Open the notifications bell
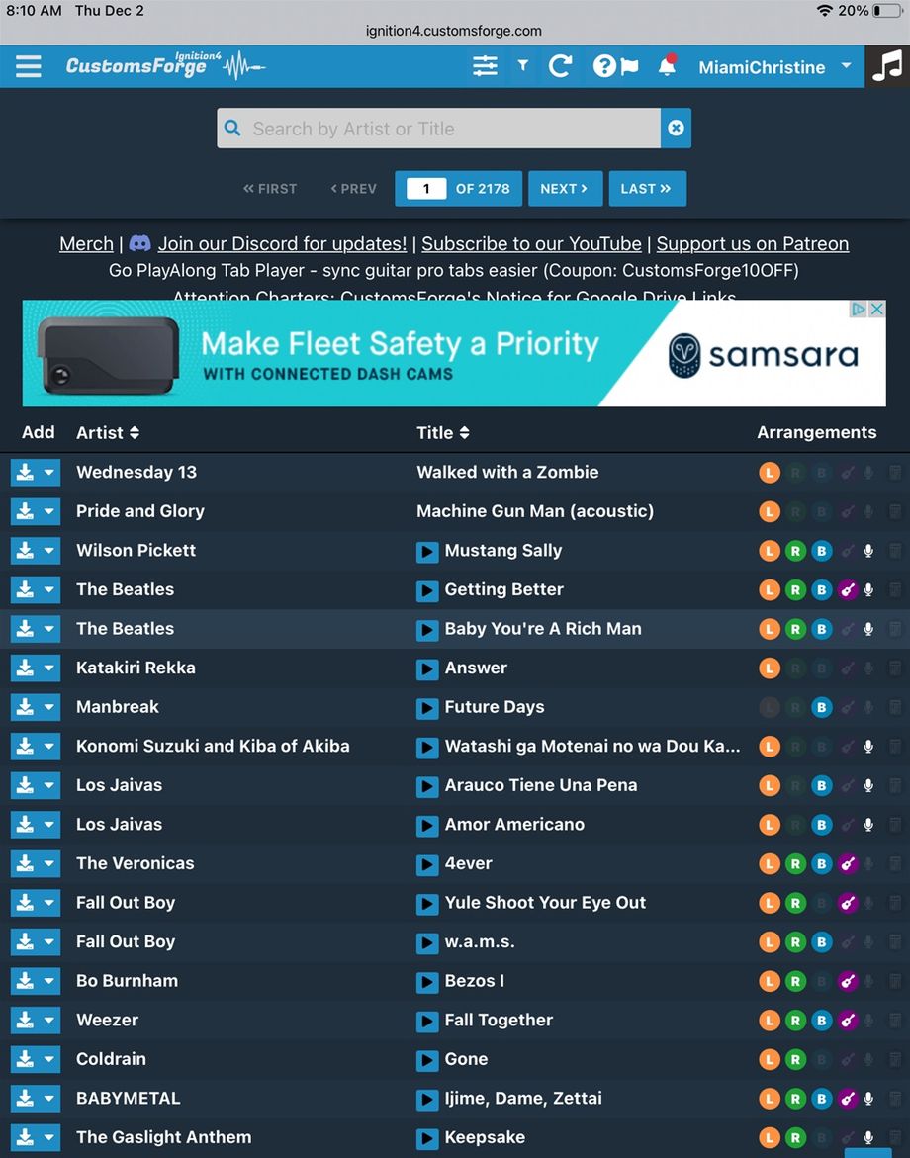Screen dimensions: 910x1158 (x=667, y=66)
